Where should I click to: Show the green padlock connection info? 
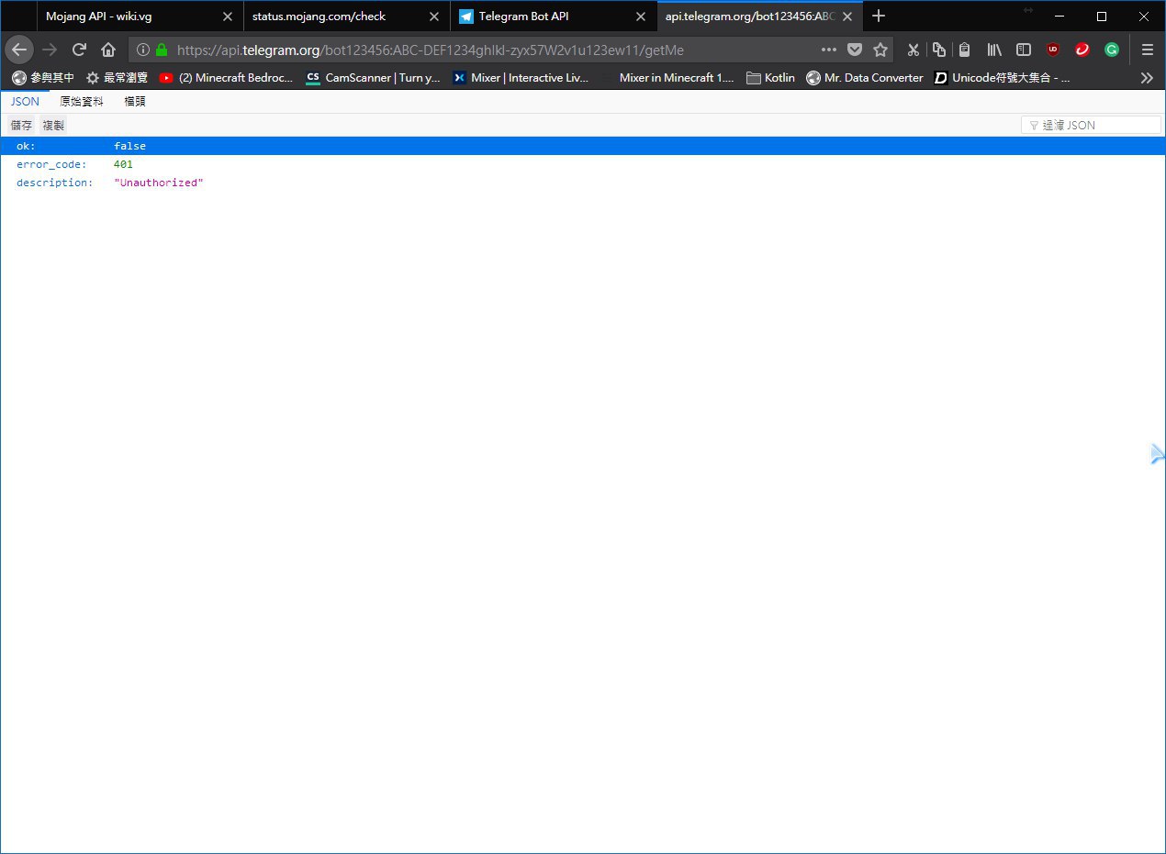pos(163,50)
